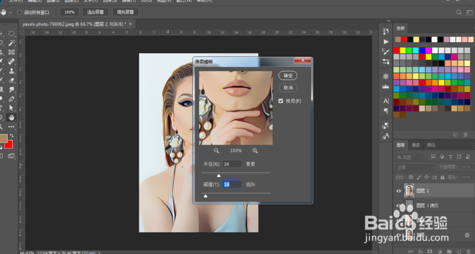Open the Brush Settings panel icon
The width and height of the screenshot is (475, 254).
pos(386,51)
